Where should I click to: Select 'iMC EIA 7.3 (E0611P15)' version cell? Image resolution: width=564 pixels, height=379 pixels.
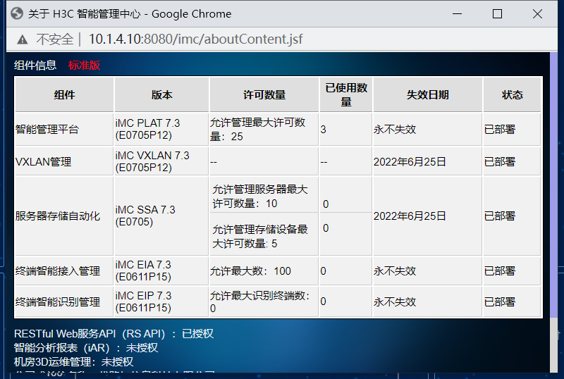click(x=161, y=271)
